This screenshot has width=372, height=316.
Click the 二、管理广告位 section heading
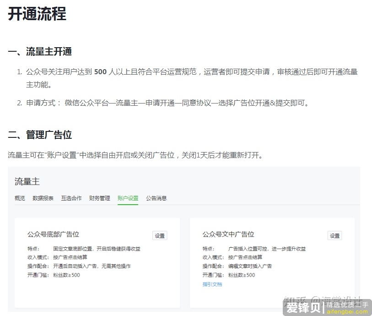click(x=40, y=135)
